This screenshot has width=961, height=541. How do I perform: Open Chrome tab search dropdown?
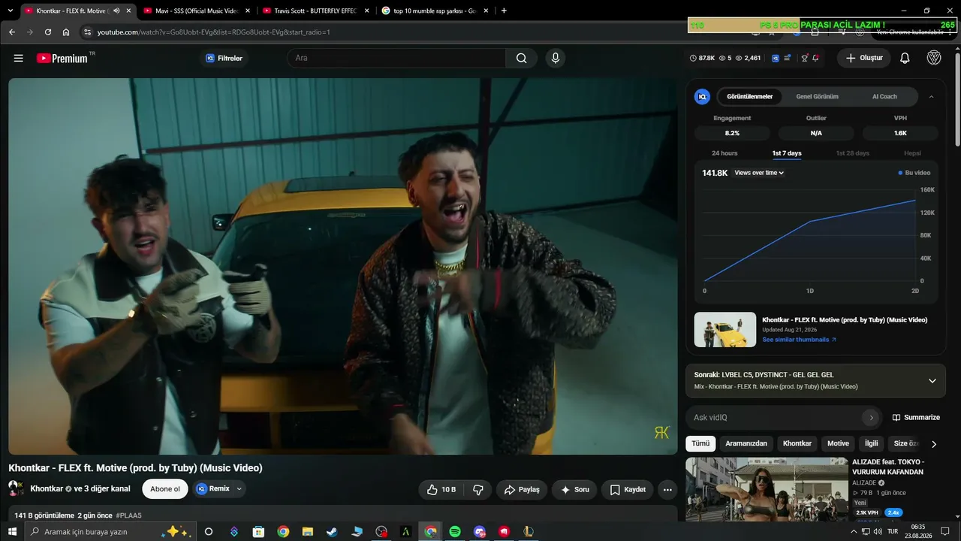pyautogui.click(x=11, y=11)
